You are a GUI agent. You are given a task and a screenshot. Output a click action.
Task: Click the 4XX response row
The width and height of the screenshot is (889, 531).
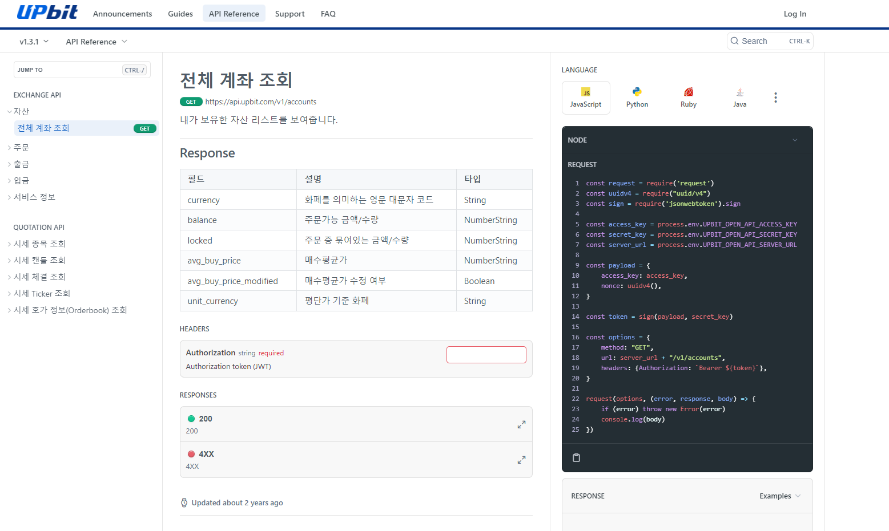point(356,460)
